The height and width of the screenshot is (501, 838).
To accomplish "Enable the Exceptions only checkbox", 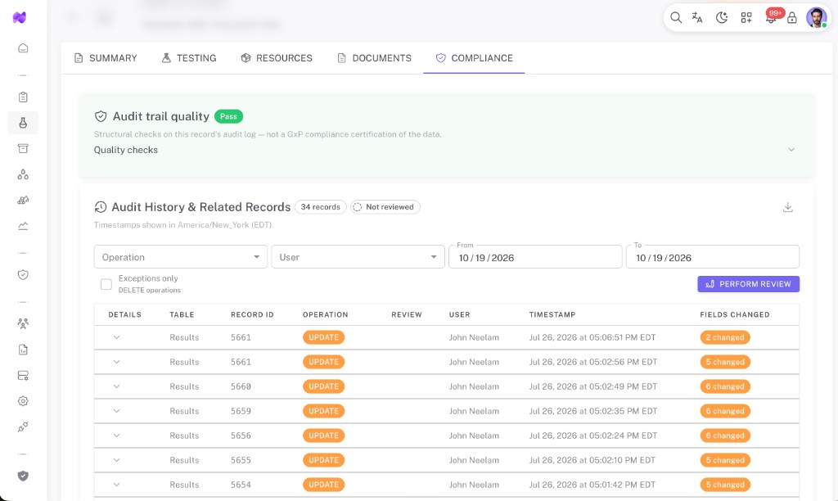I will point(106,284).
